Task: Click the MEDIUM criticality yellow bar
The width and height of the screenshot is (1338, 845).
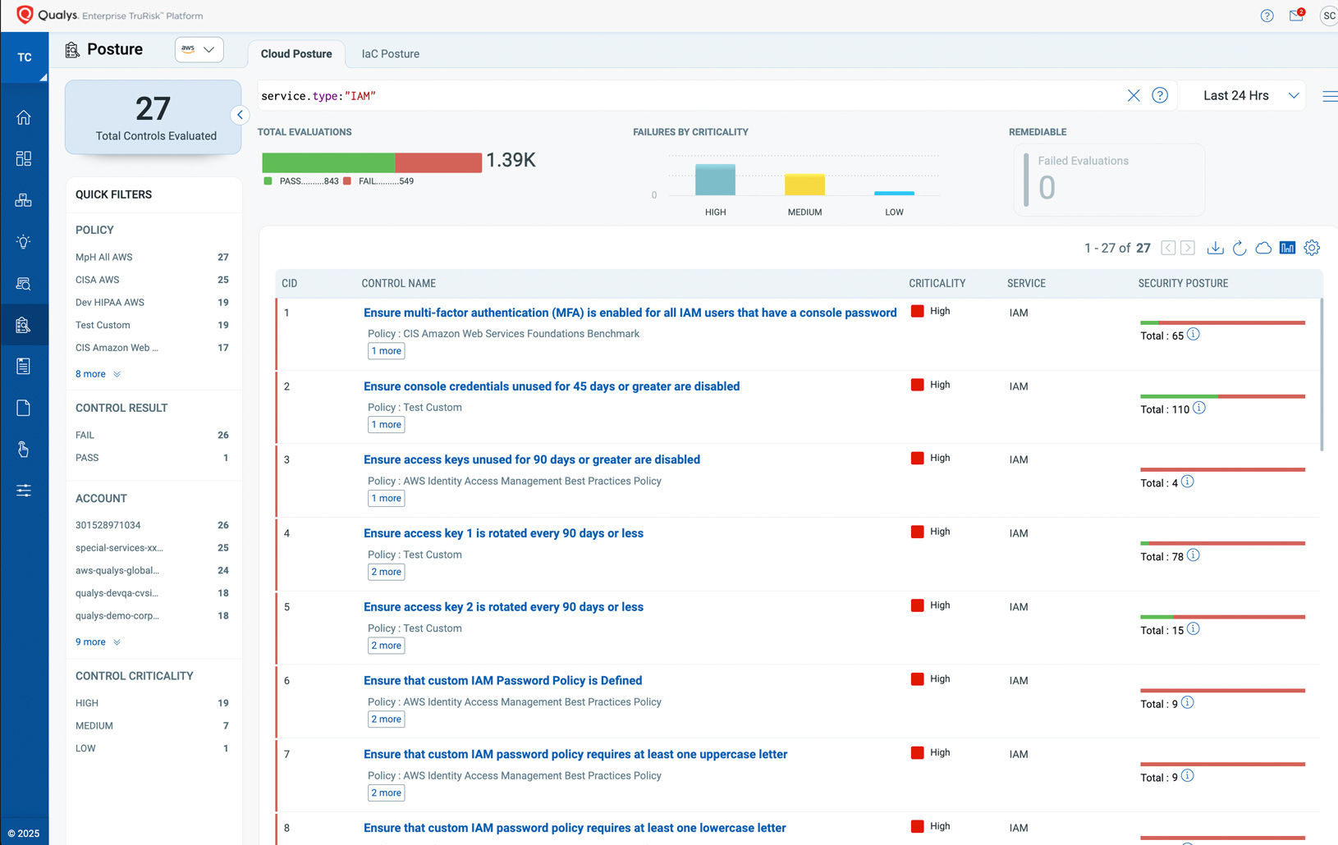Action: tap(804, 185)
